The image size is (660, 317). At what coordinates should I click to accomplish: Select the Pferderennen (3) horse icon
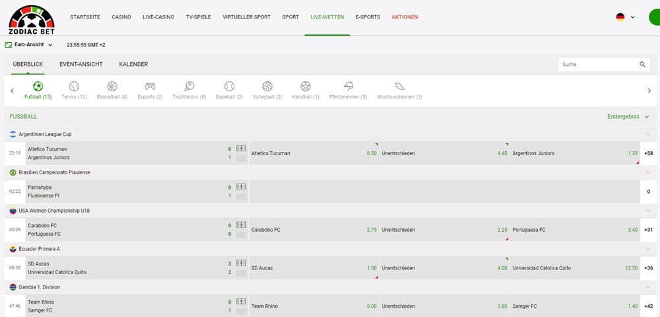point(348,87)
